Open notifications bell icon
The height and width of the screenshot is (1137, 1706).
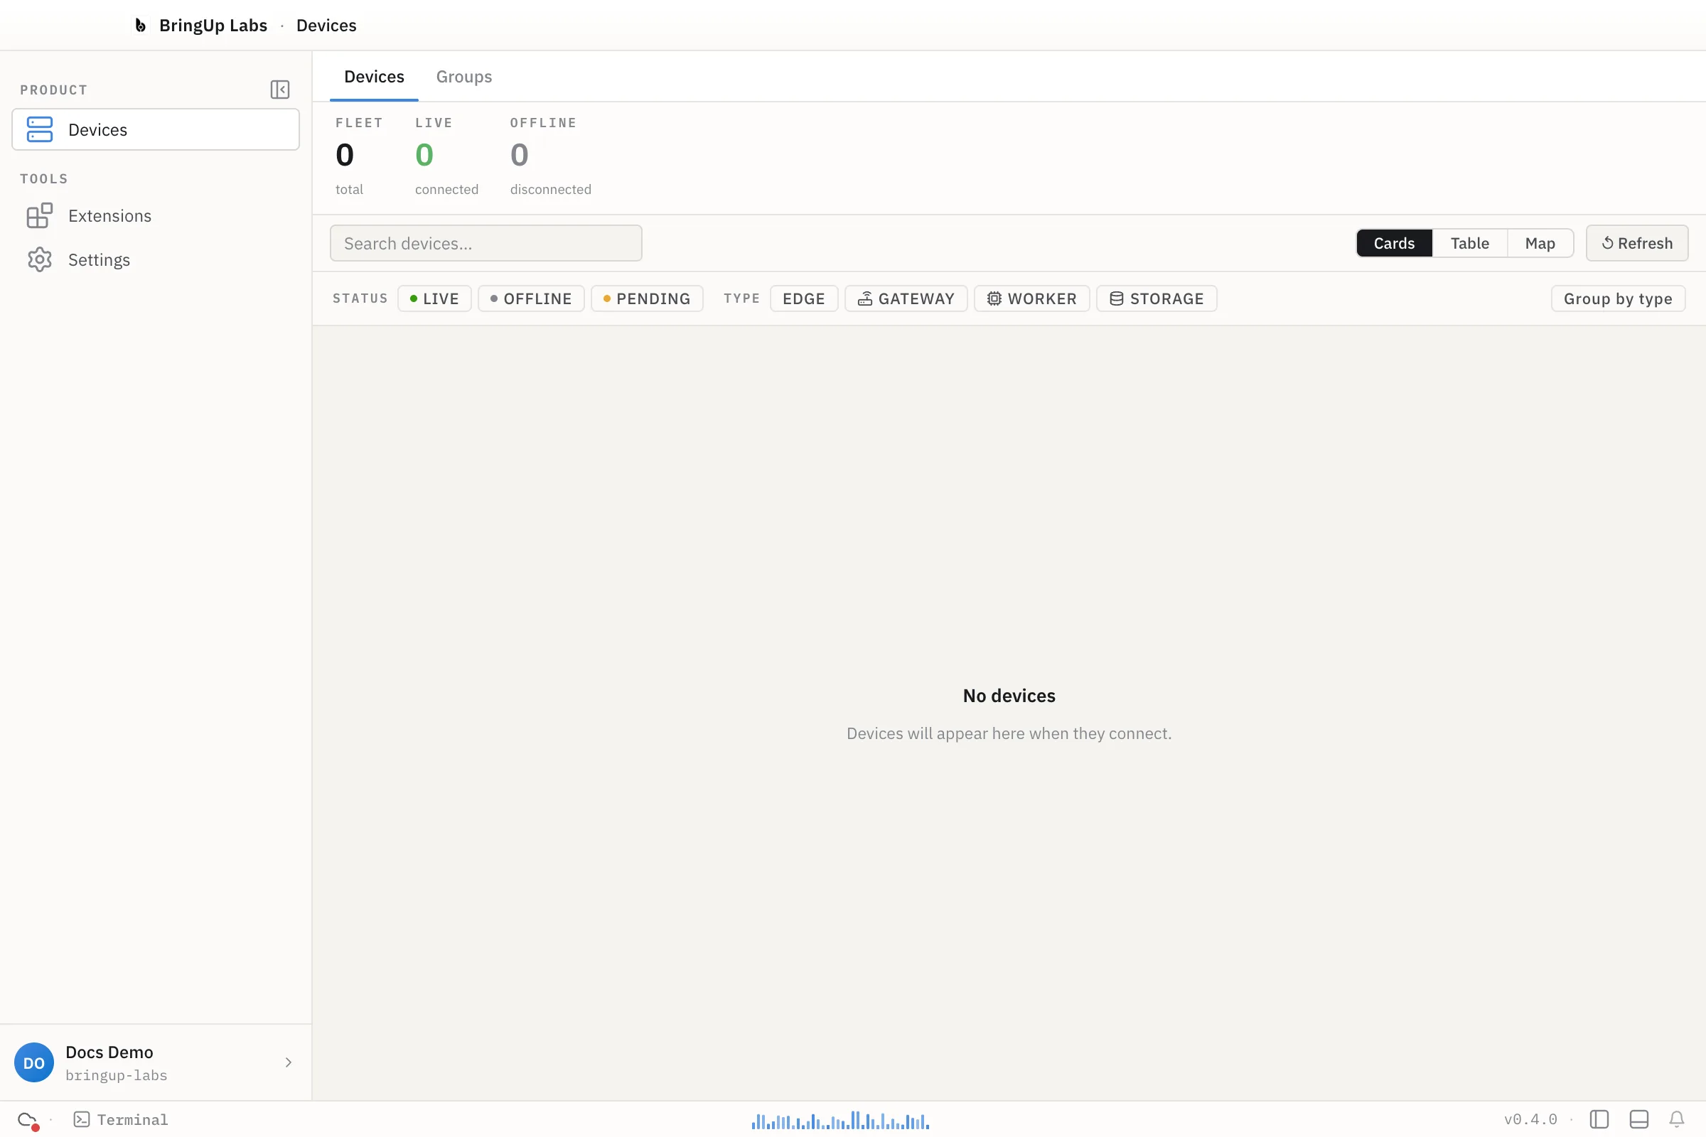point(1676,1120)
